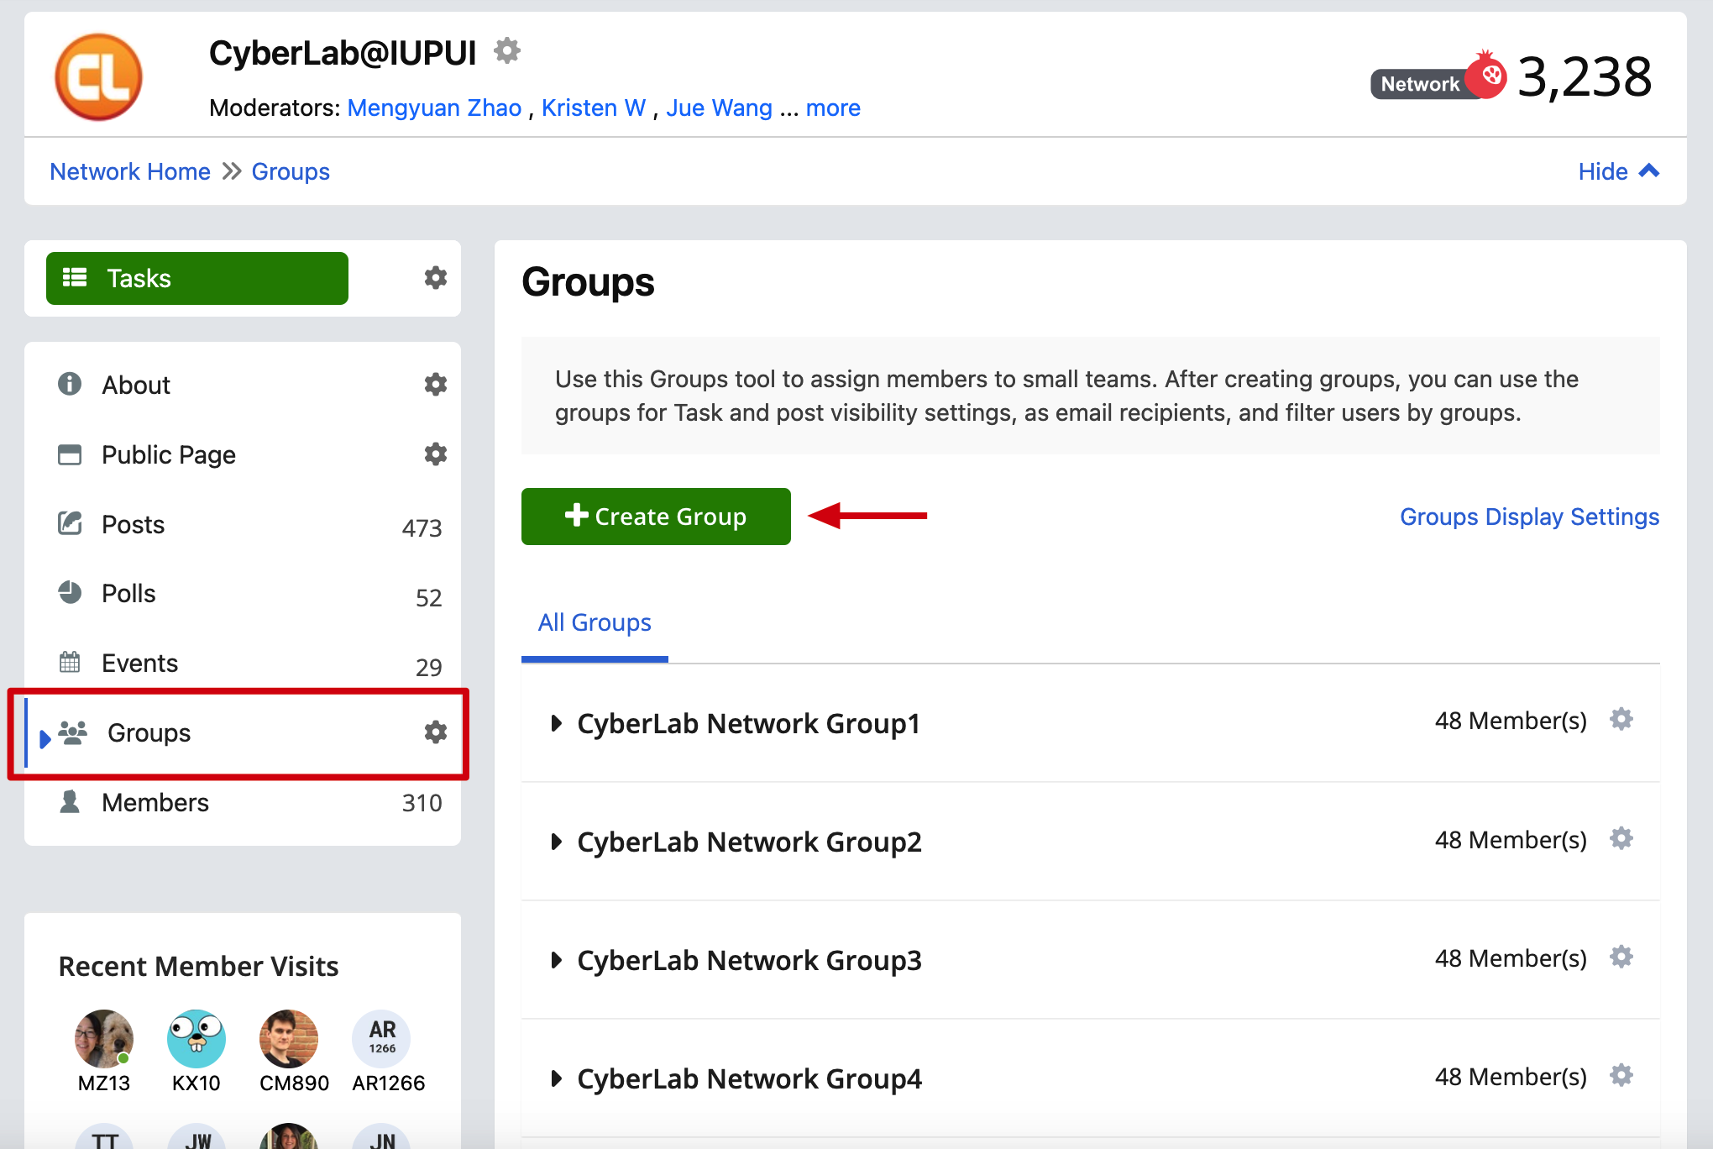Open the Public Page settings gear
Screen dimensions: 1713x1149
pos(436,454)
